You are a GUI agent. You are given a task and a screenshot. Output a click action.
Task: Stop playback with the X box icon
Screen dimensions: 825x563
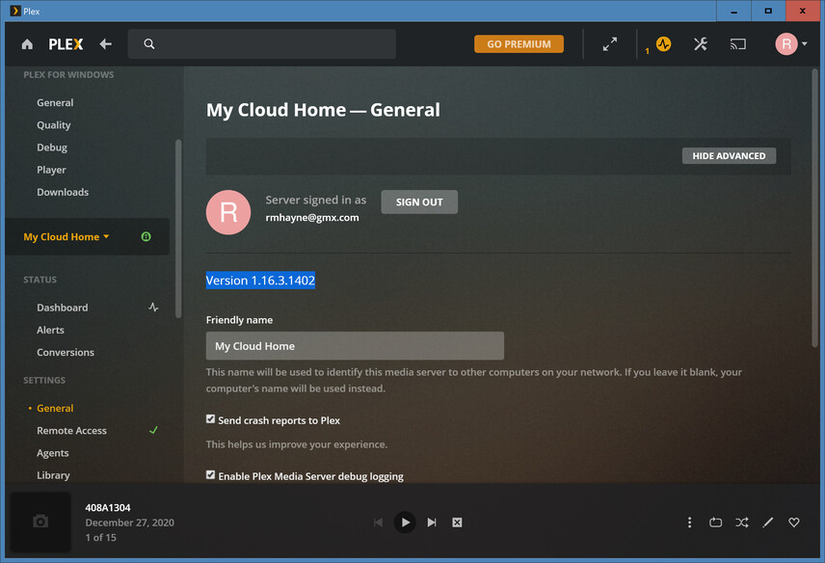[x=457, y=523]
